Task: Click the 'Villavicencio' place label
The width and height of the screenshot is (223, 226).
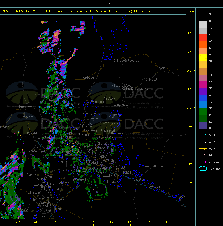Action: pos(54,100)
